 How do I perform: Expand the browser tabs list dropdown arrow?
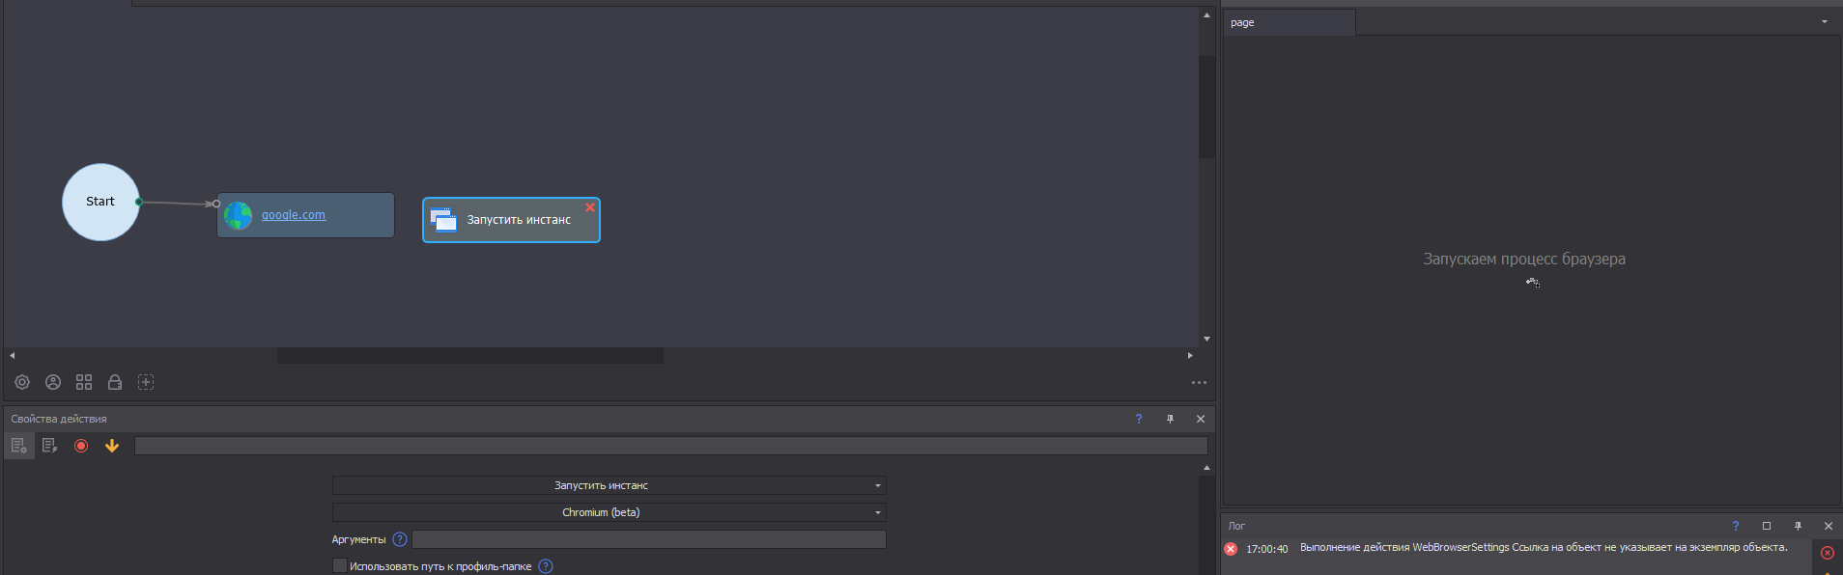[x=1825, y=22]
